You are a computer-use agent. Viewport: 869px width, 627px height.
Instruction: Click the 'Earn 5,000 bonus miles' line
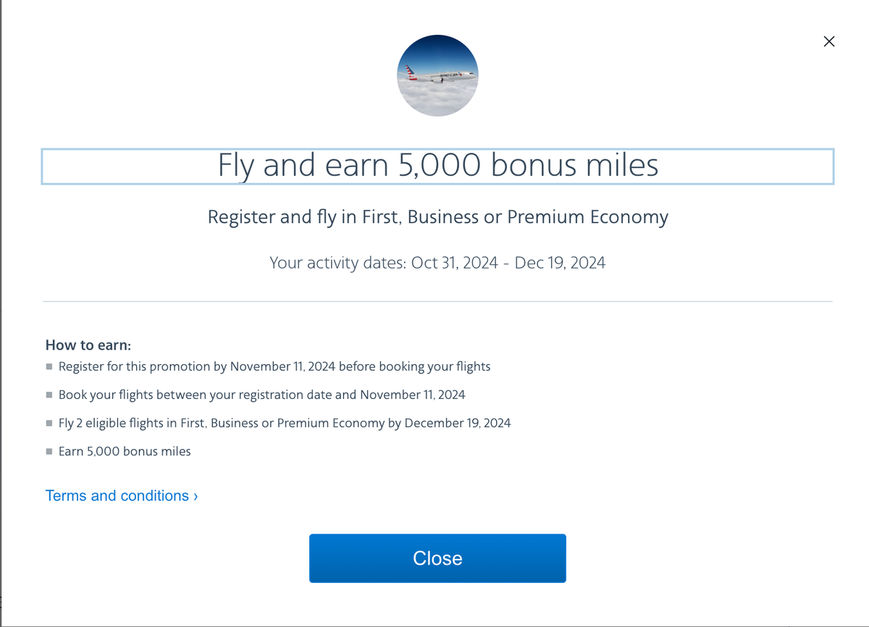tap(124, 451)
